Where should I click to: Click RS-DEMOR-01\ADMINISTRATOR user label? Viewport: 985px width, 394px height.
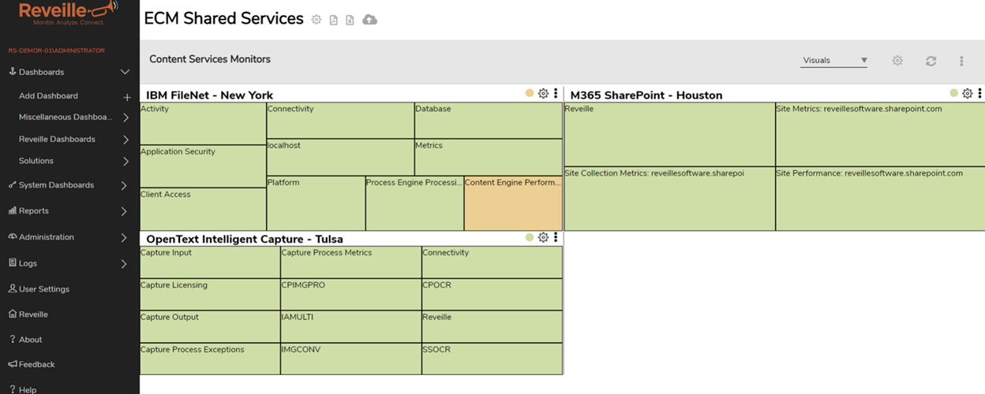point(56,50)
